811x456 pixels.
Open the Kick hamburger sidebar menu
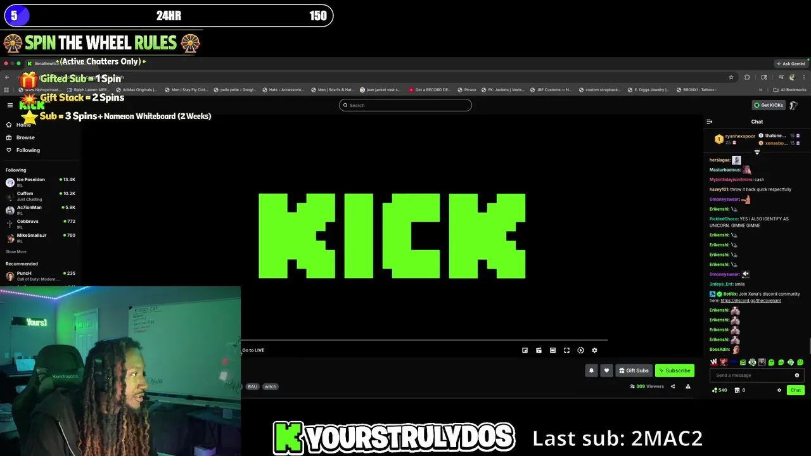(10, 105)
